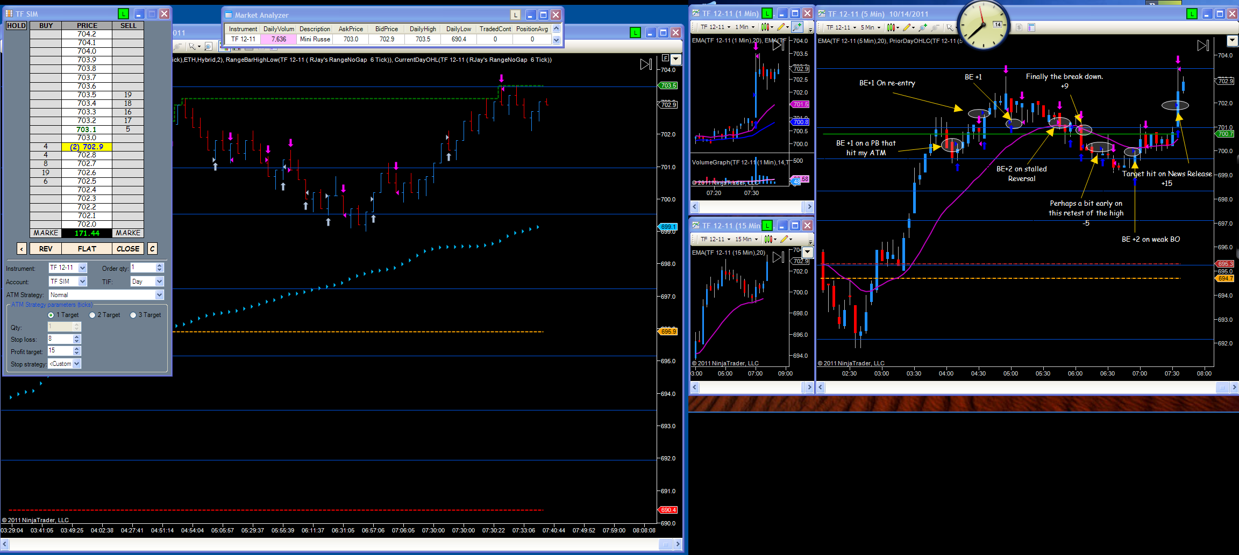Click the green L indicator in 15 Min chart title
The width and height of the screenshot is (1239, 555).
(767, 226)
